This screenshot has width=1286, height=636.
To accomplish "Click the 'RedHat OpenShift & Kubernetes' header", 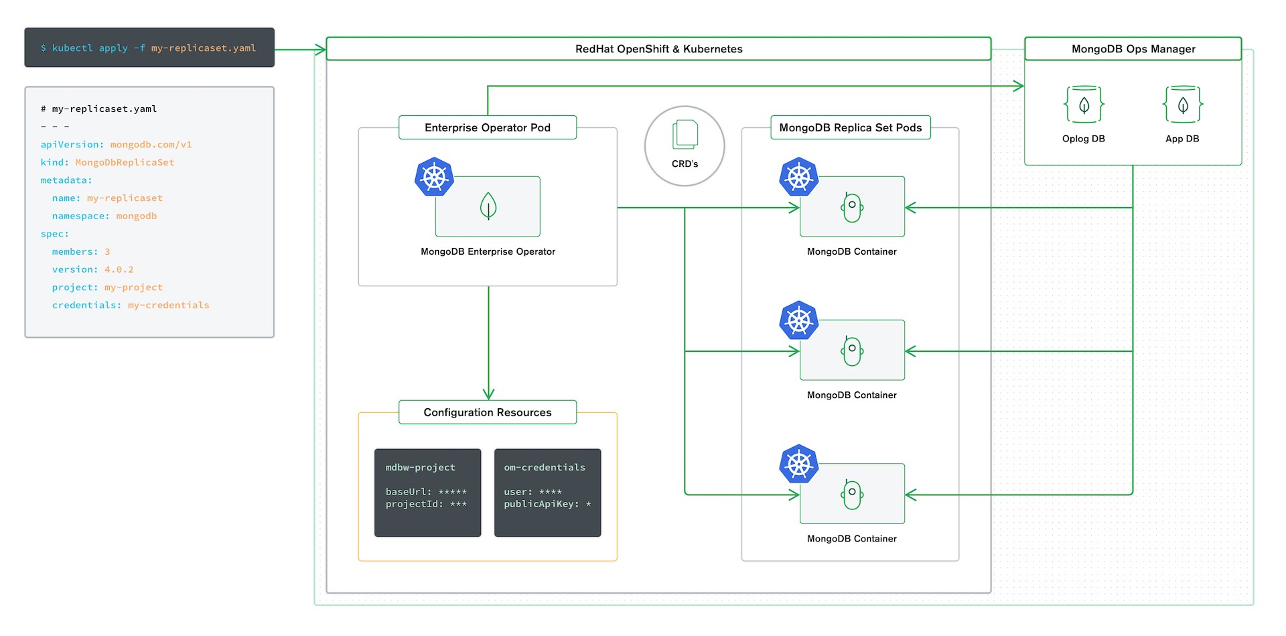I will (658, 49).
